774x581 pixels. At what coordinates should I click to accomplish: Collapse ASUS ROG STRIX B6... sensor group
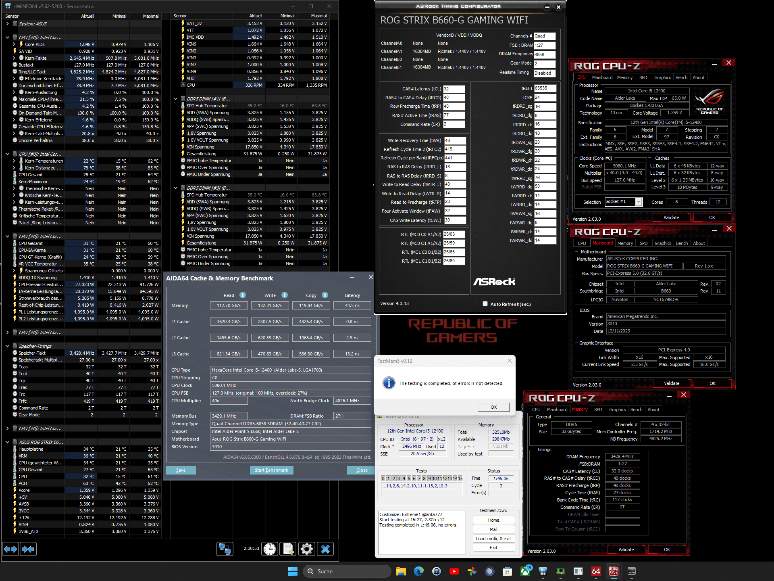(x=7, y=442)
